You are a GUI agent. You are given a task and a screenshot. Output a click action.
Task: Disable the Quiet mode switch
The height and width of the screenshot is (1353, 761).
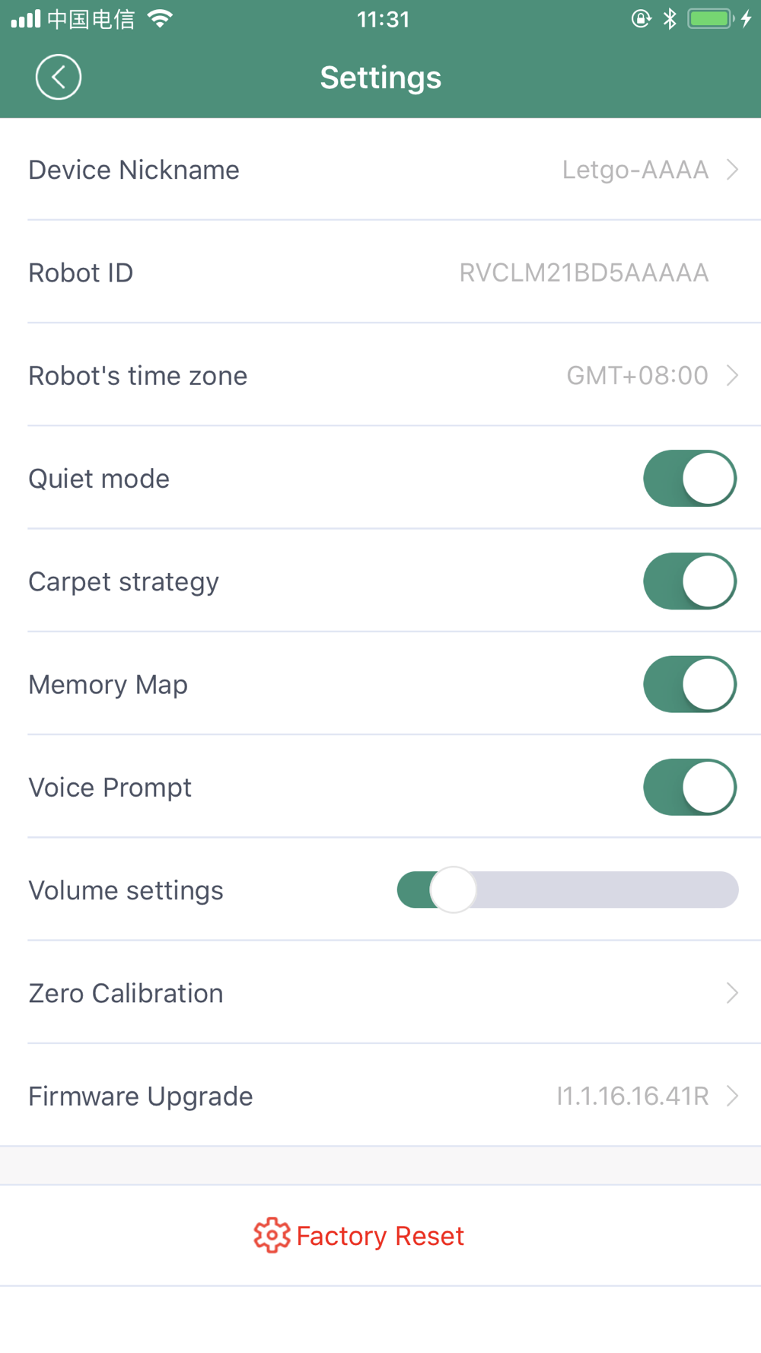tap(689, 478)
